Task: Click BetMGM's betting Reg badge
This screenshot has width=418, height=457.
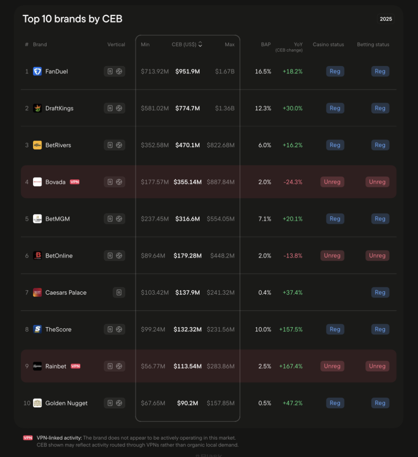Action: [x=380, y=219]
